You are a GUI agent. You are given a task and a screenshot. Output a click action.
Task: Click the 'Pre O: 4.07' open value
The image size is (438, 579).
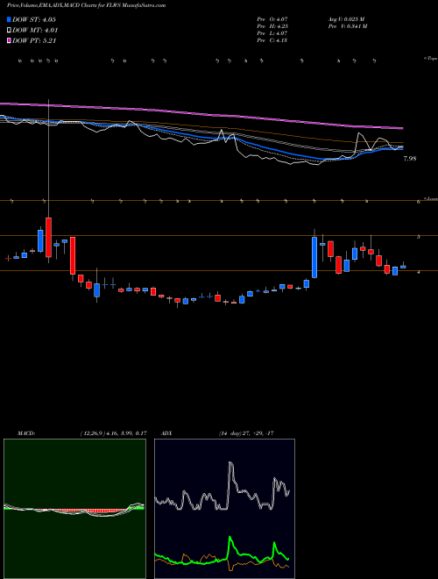point(272,18)
